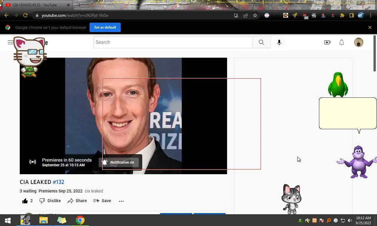Click the YouTube search field

click(173, 42)
